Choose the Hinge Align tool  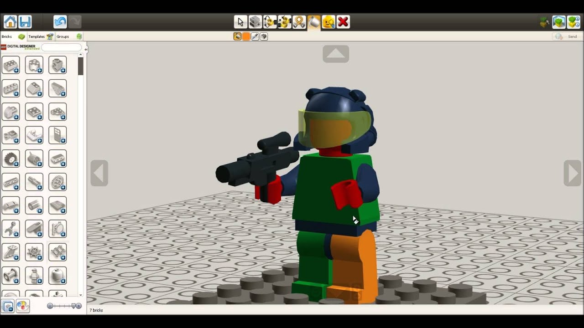click(x=284, y=22)
